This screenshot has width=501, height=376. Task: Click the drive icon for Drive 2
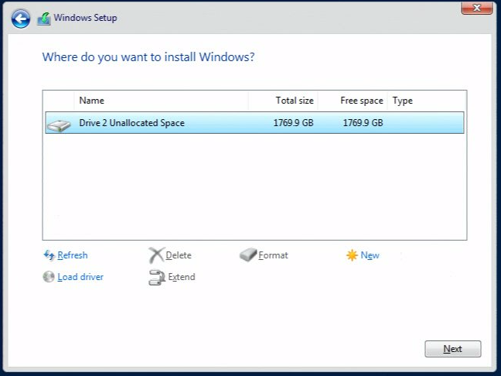pos(59,125)
